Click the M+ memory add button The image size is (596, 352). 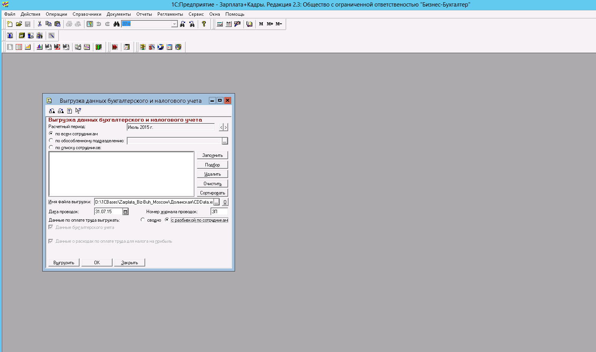[x=270, y=24]
